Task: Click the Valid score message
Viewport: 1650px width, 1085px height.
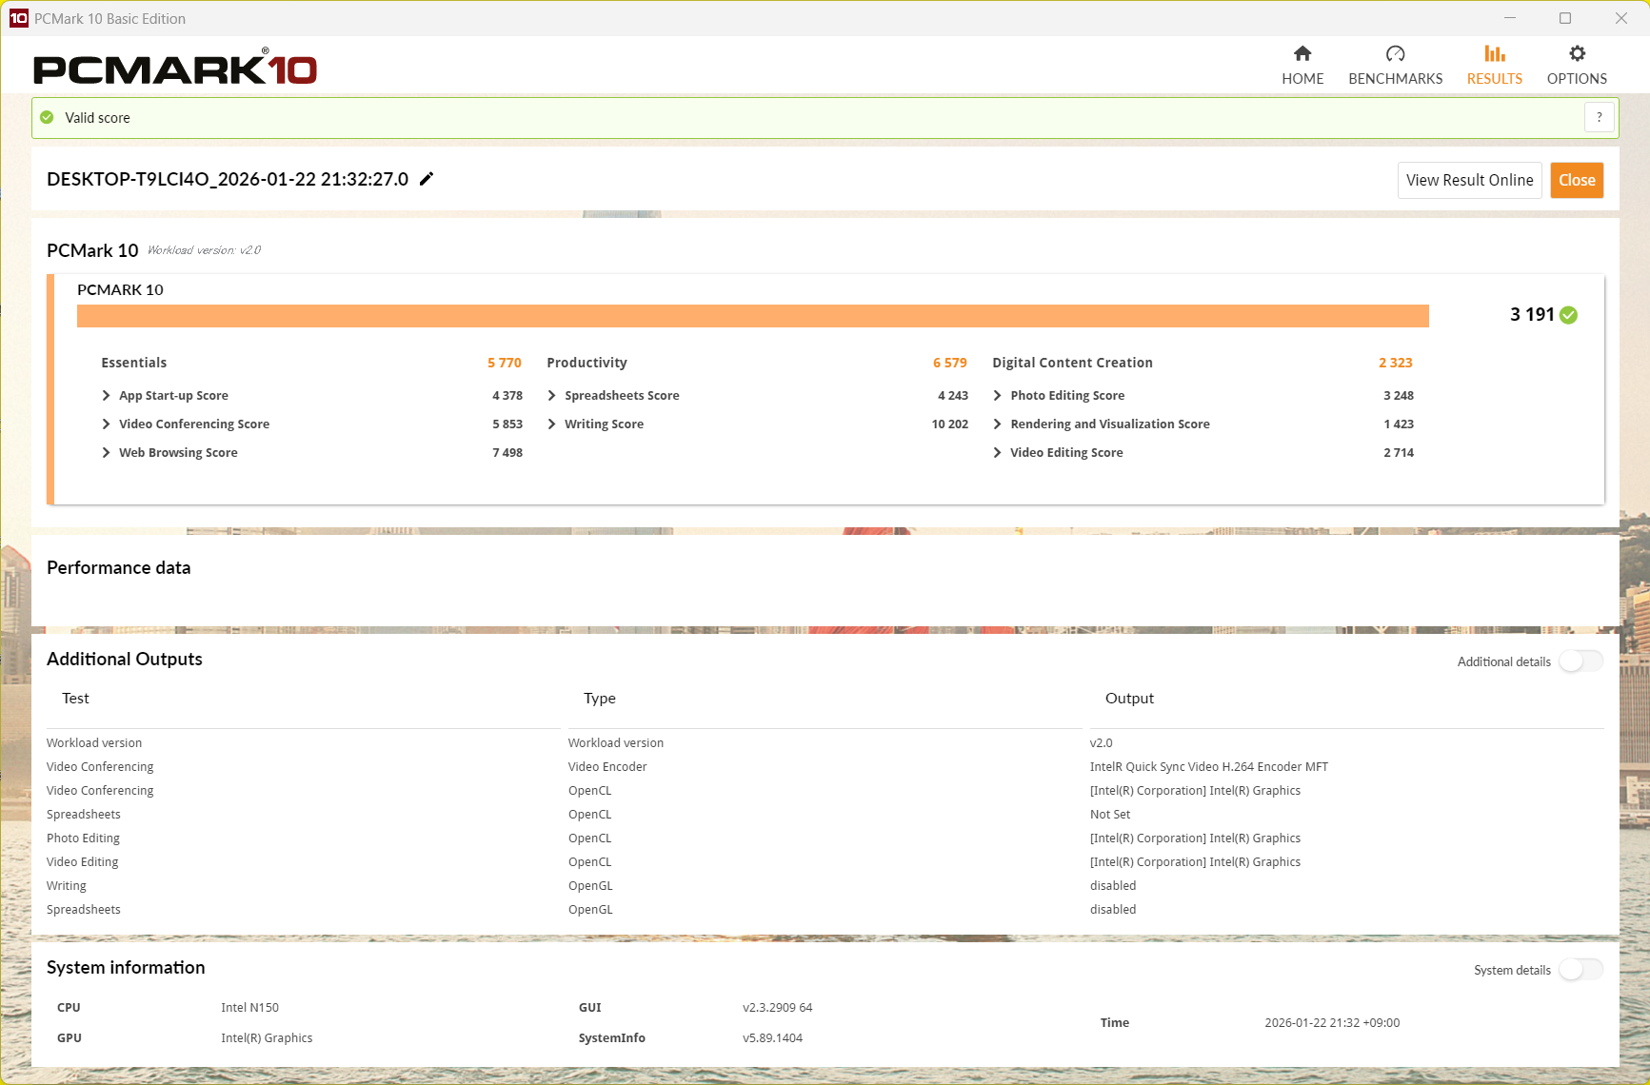Action: 97,118
